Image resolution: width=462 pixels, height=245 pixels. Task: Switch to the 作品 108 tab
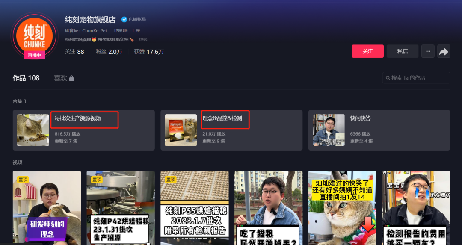[x=26, y=78]
